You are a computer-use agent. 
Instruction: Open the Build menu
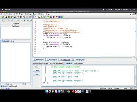tap(15, 14)
